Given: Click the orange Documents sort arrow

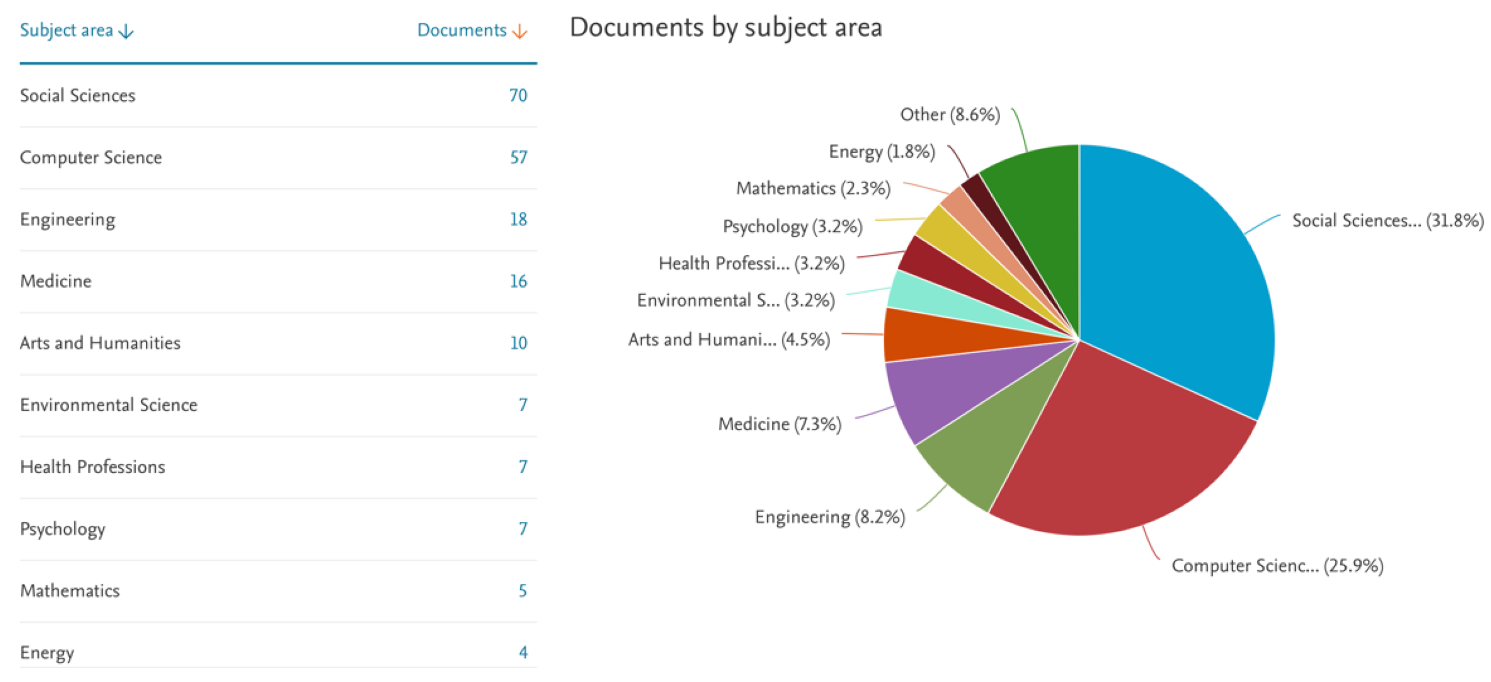Looking at the screenshot, I should point(520,31).
